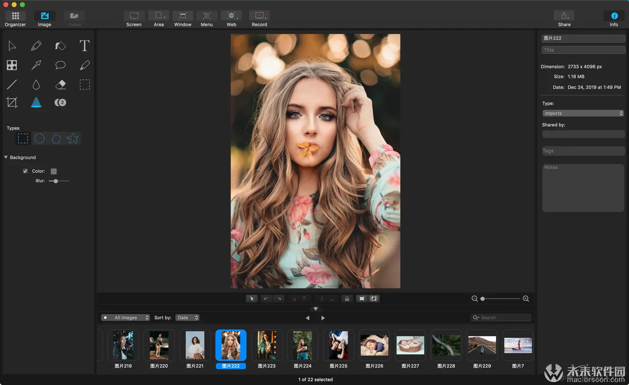629x385 pixels.
Task: Click the Record capture icon
Action: click(259, 16)
